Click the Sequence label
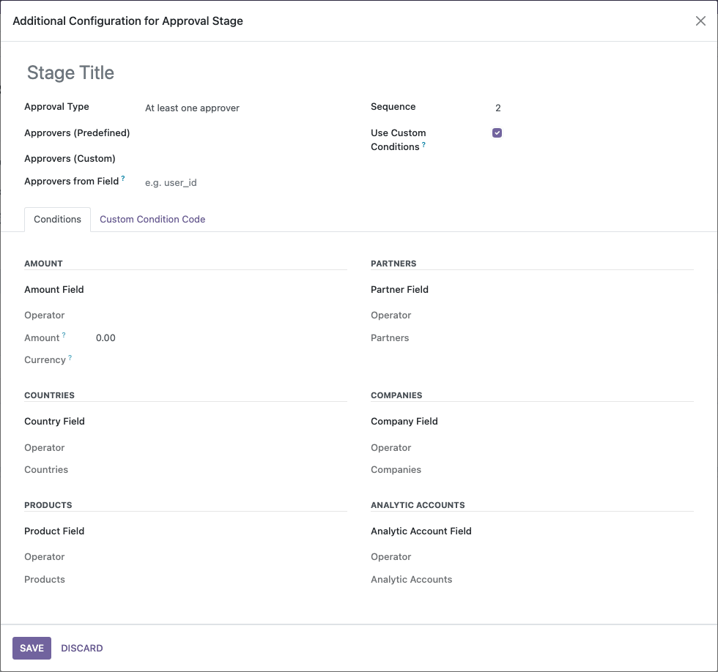 tap(393, 107)
